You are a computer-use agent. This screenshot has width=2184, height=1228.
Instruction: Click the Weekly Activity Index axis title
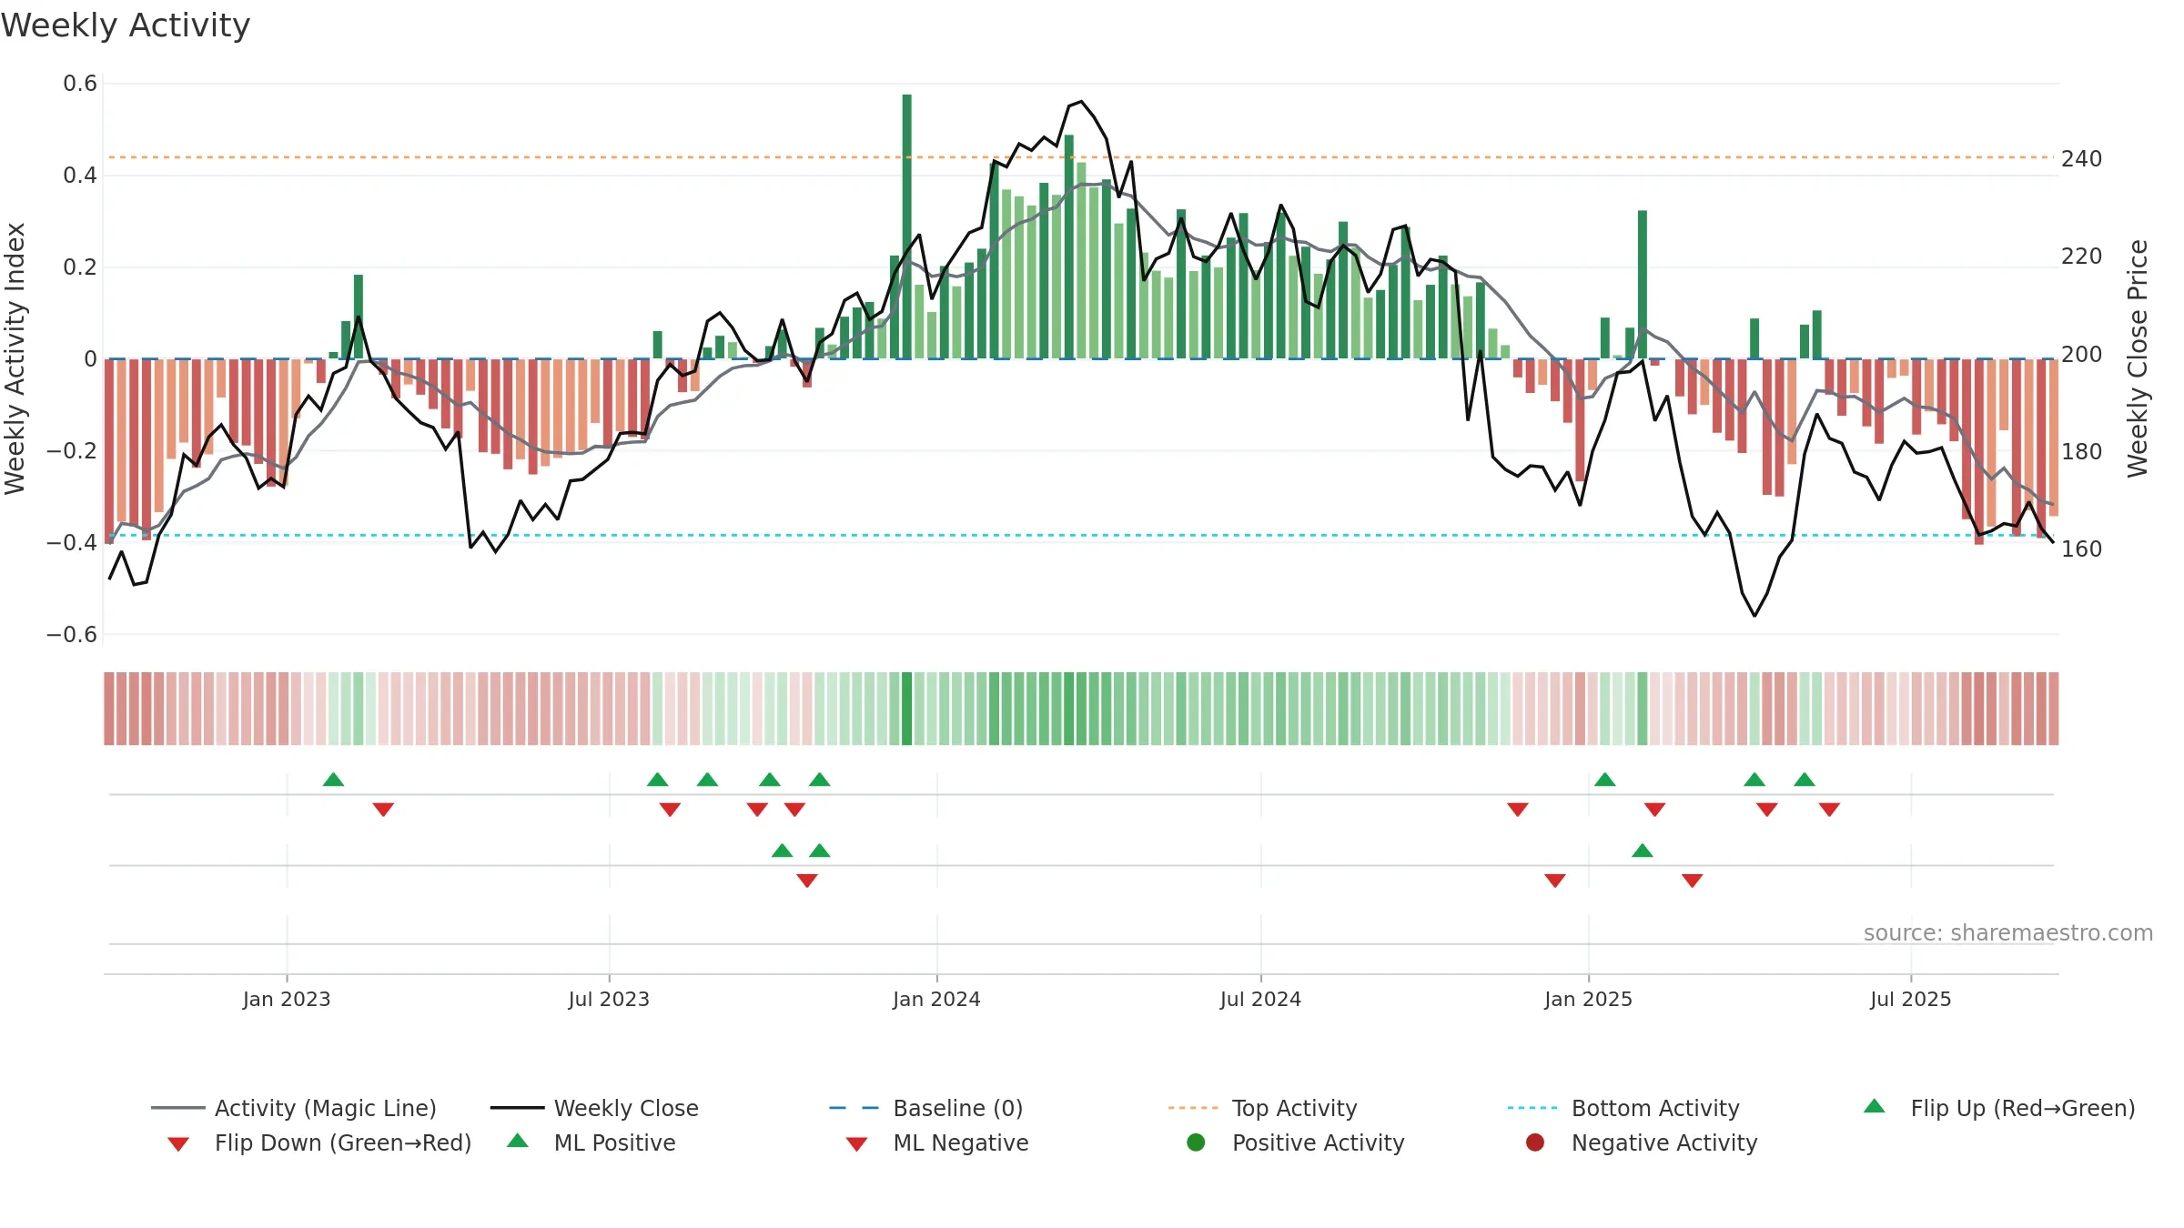[15, 358]
